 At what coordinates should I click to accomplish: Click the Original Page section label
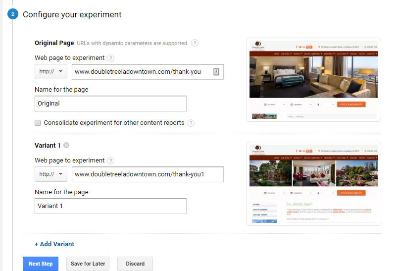[x=54, y=43]
